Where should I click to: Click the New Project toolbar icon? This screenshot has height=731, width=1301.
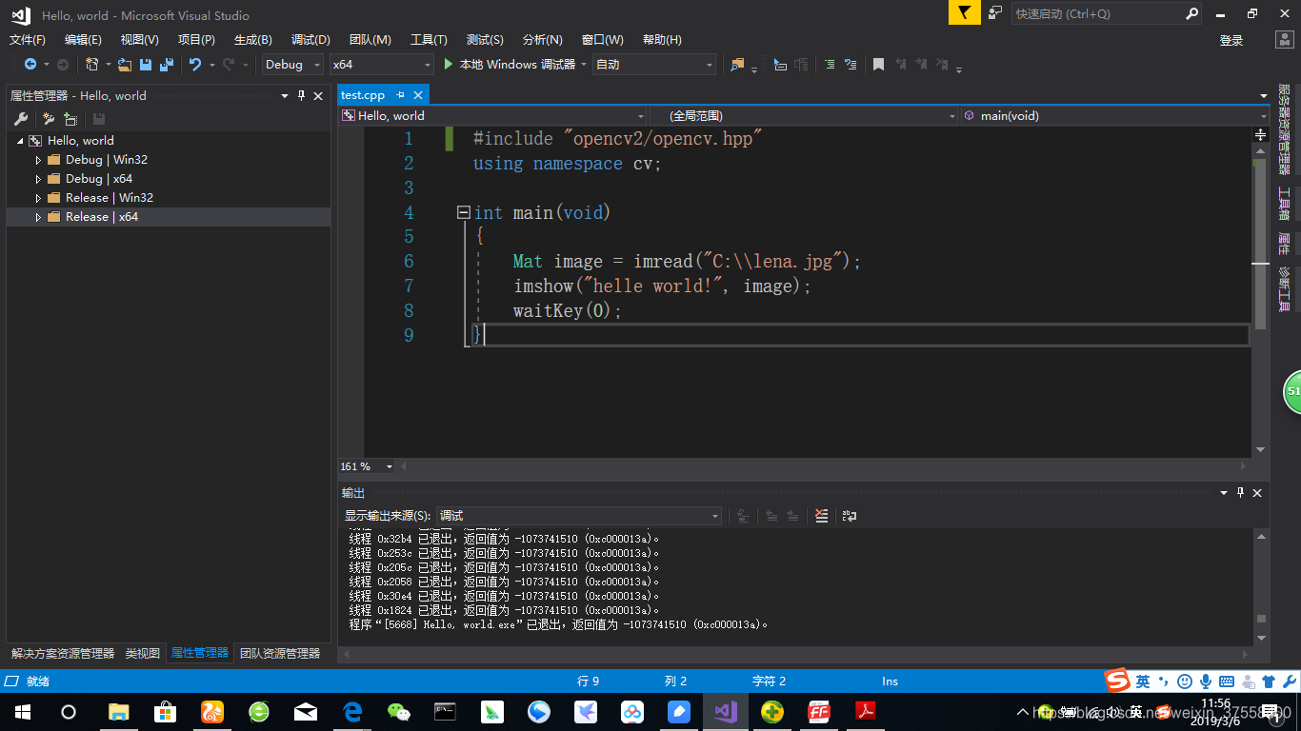pos(91,64)
